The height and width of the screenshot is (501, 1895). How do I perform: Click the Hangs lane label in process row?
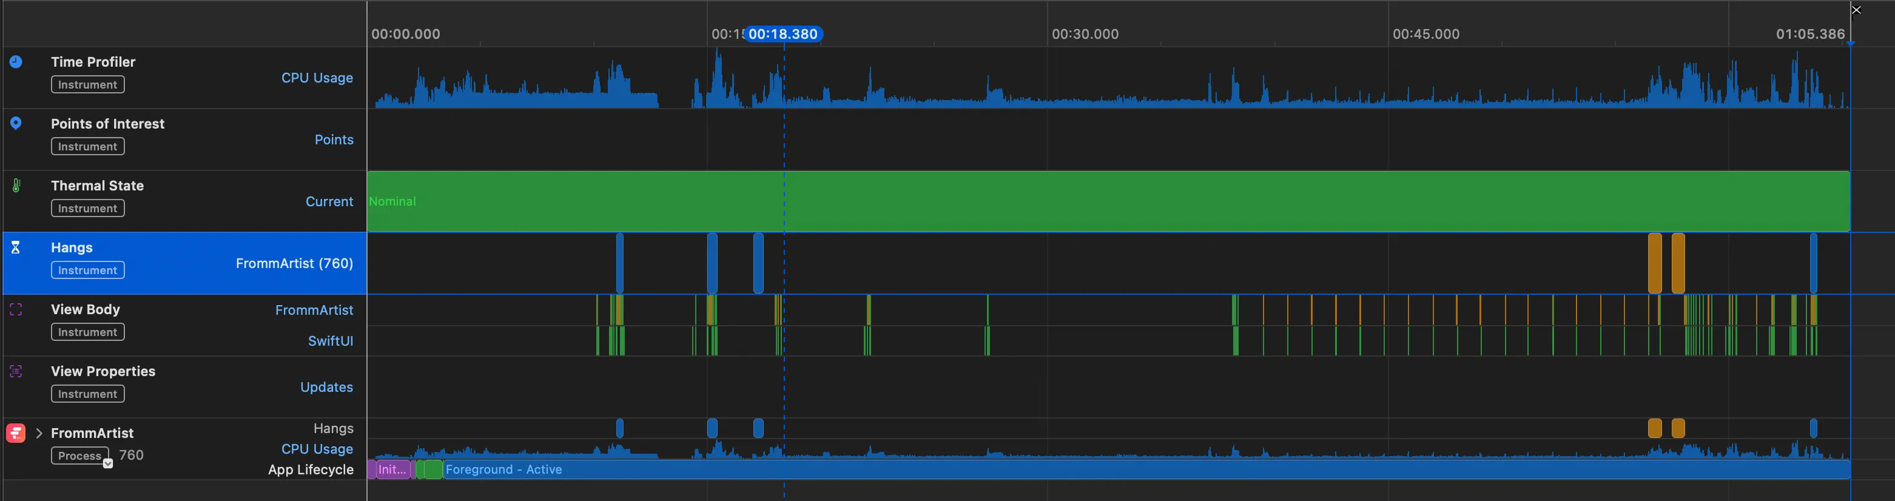tap(333, 428)
